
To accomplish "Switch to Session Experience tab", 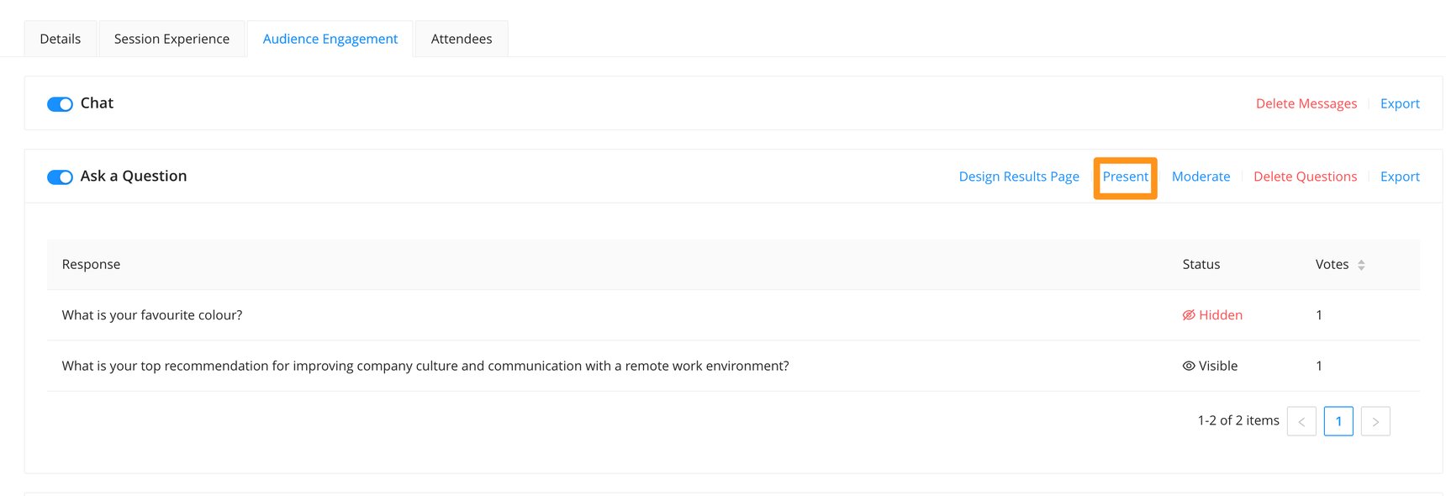I will 172,39.
